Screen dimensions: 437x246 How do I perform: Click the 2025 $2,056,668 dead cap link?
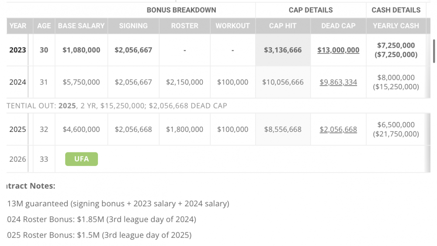pyautogui.click(x=338, y=129)
